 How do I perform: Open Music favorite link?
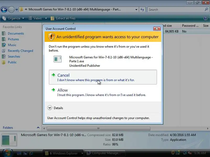tap(12, 45)
